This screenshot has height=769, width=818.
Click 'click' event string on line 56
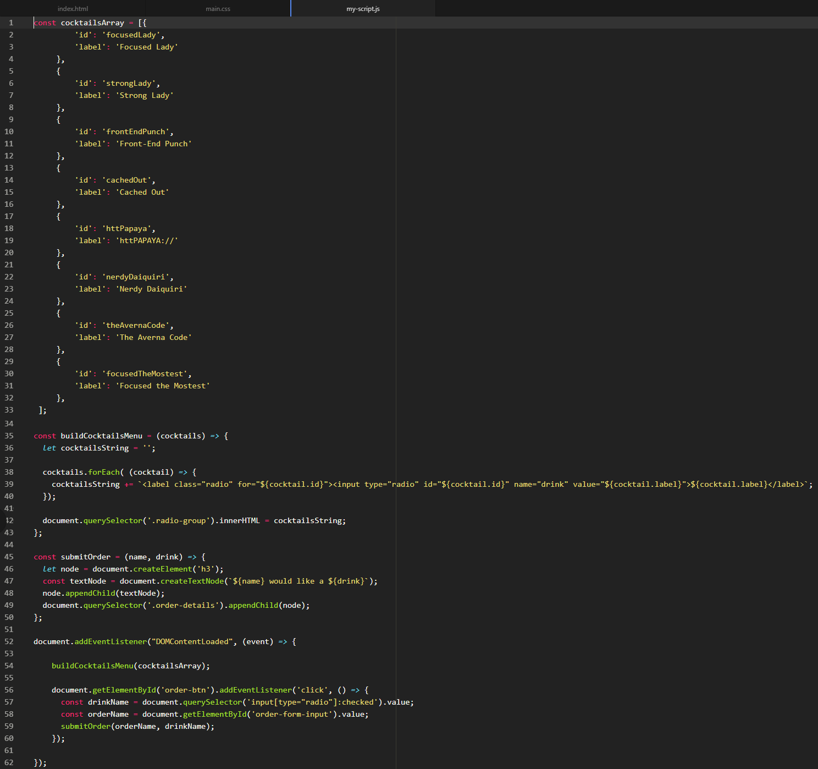(x=312, y=690)
